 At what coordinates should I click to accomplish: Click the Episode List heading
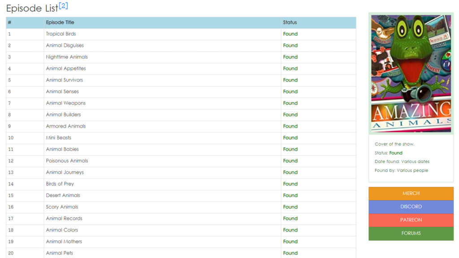point(32,9)
